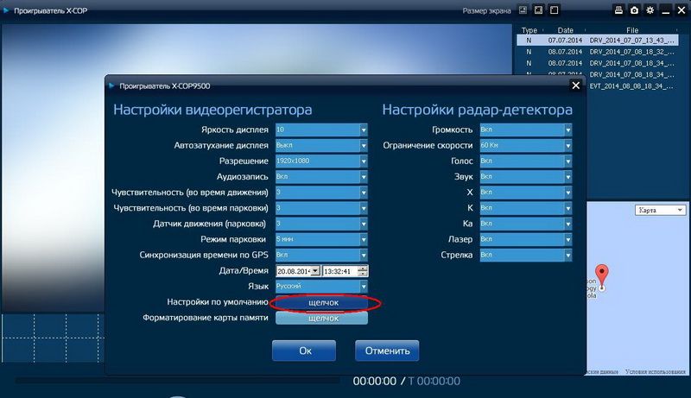Open the Ограничение скорости dropdown
The width and height of the screenshot is (691, 398).
567,145
